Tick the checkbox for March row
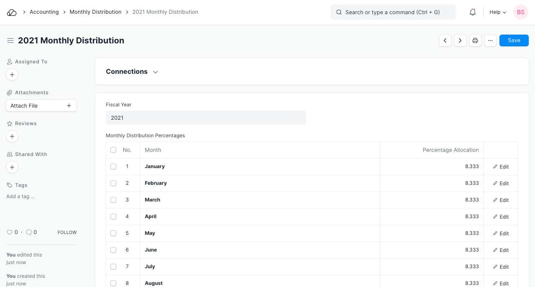This screenshot has height=287, width=535. [113, 200]
